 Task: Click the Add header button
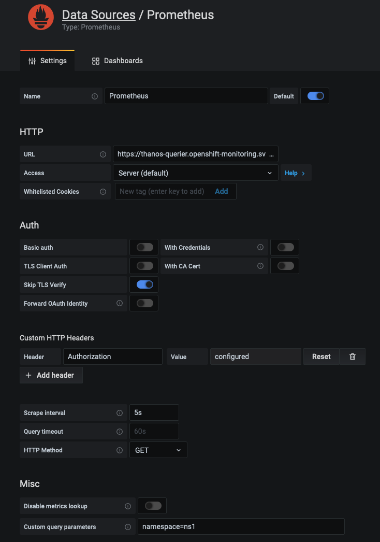[51, 375]
